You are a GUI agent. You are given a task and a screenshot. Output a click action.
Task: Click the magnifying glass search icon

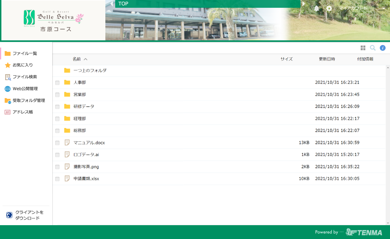point(373,48)
